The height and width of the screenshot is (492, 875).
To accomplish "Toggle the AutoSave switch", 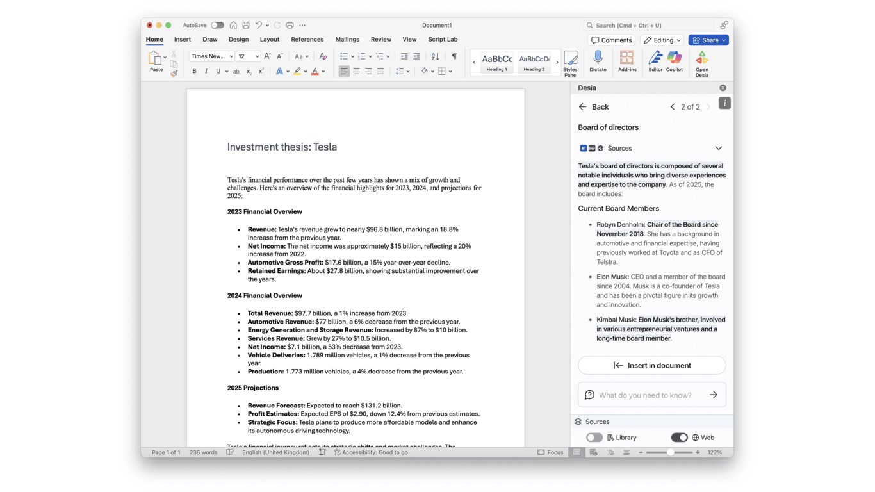I will 217,26.
